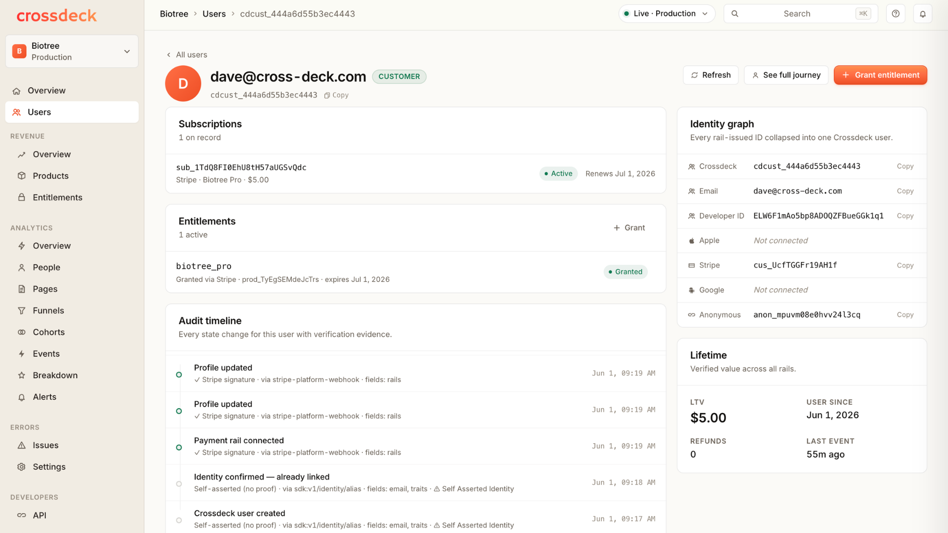Click the Products box icon
The image size is (948, 533).
tap(22, 176)
